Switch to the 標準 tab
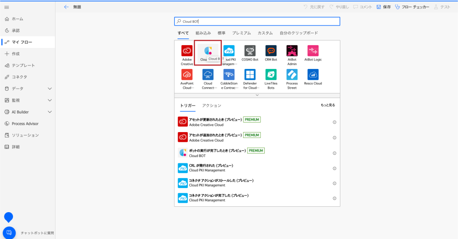Screen dimensions: 458x239 tap(221, 33)
